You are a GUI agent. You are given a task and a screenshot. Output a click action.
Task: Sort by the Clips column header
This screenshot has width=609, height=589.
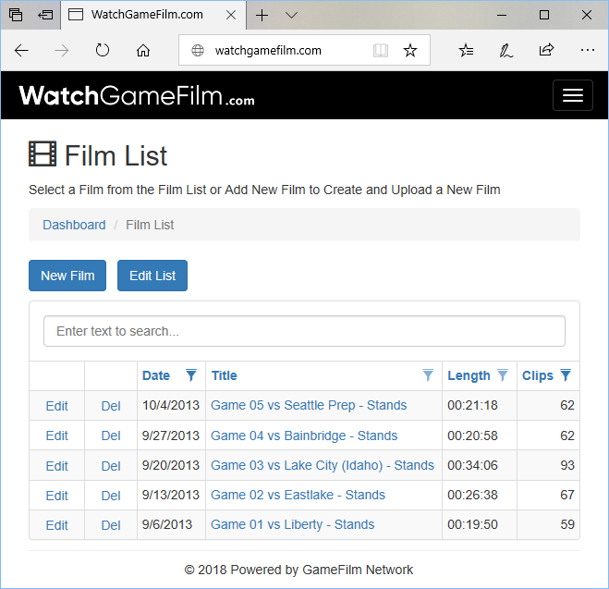(x=538, y=375)
